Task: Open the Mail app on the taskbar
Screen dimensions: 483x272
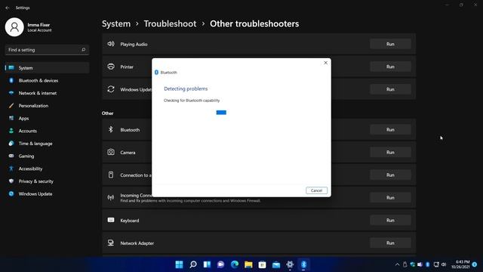Action: pos(276,264)
